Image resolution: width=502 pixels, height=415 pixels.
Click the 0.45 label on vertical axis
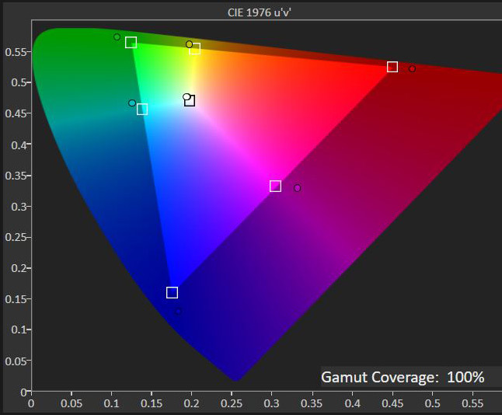[x=17, y=113]
